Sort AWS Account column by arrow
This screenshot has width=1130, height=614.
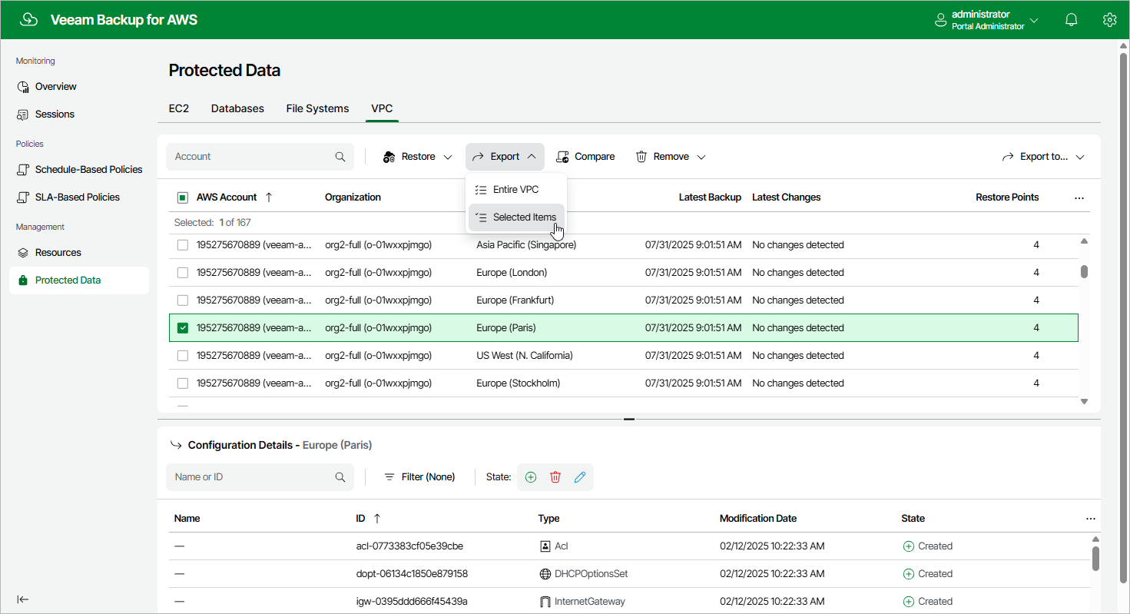pos(268,197)
